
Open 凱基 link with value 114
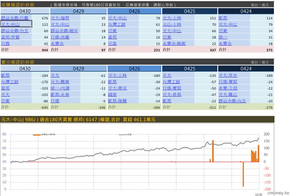point(223,18)
